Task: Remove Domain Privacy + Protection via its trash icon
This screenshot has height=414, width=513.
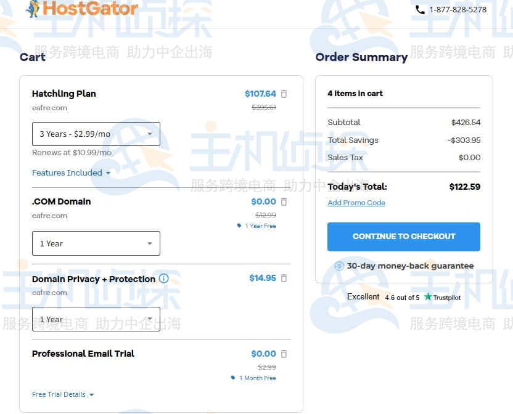Action: click(284, 278)
